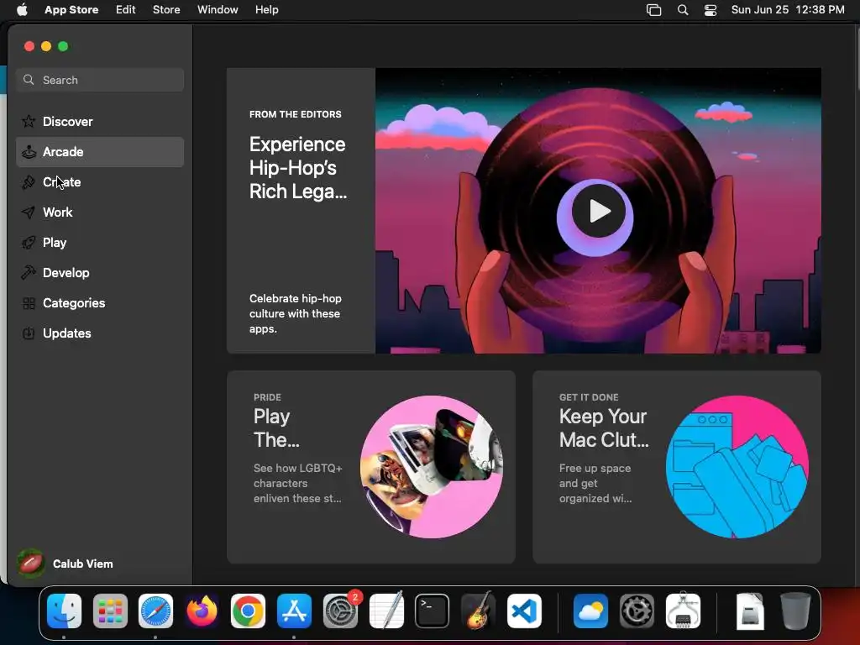Play the hip-hop featured video
The width and height of the screenshot is (860, 645).
tap(598, 211)
